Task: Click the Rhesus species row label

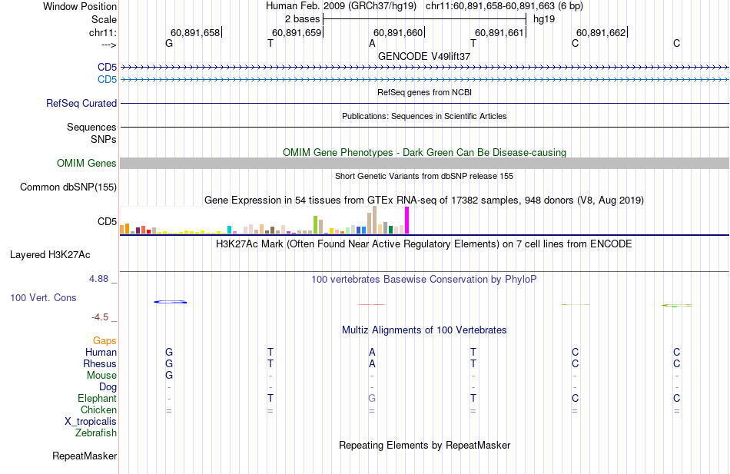Action: click(100, 363)
